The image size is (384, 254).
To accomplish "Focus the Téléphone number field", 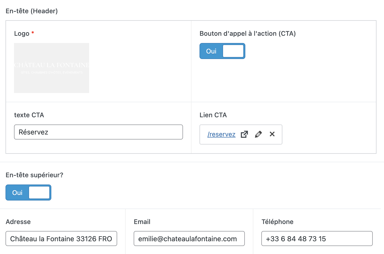I will 317,238.
